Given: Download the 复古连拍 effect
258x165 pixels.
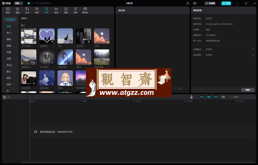Looking at the screenshot, I should pyautogui.click(x=34, y=83).
